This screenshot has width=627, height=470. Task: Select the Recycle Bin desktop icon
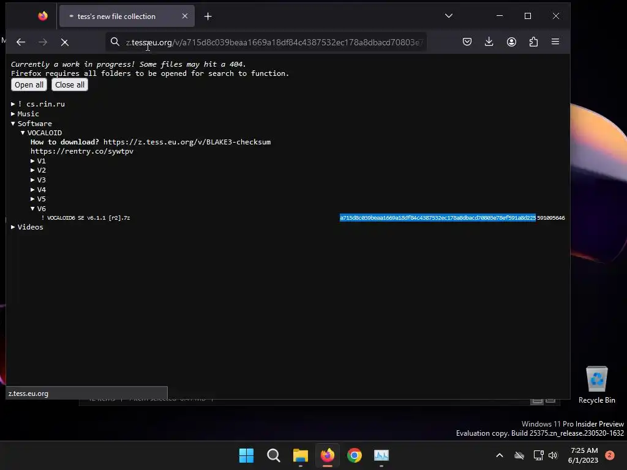click(x=596, y=385)
